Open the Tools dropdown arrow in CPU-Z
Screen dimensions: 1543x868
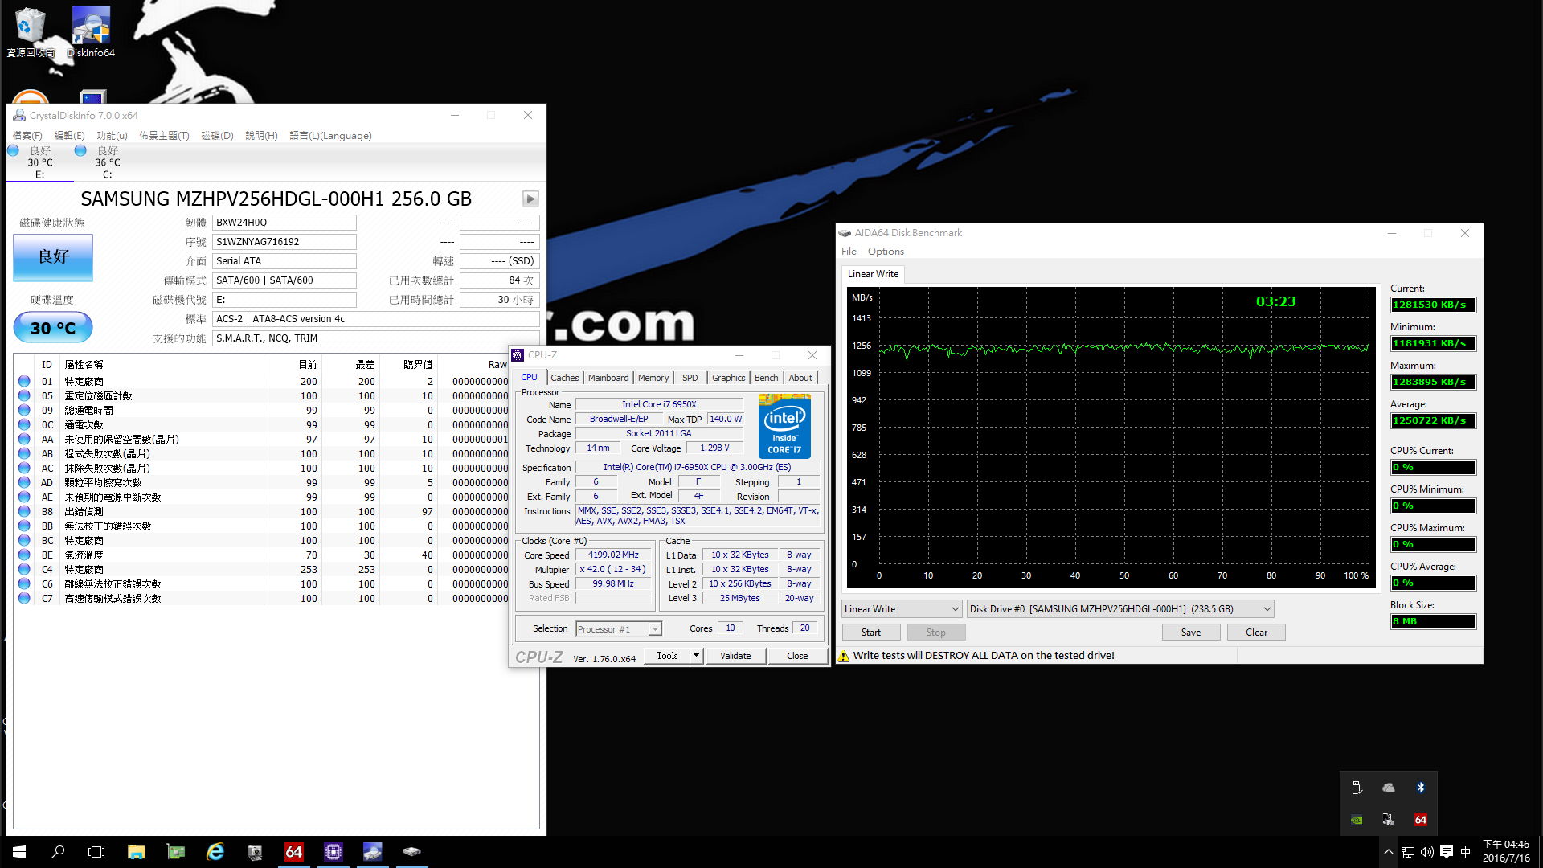pos(697,656)
